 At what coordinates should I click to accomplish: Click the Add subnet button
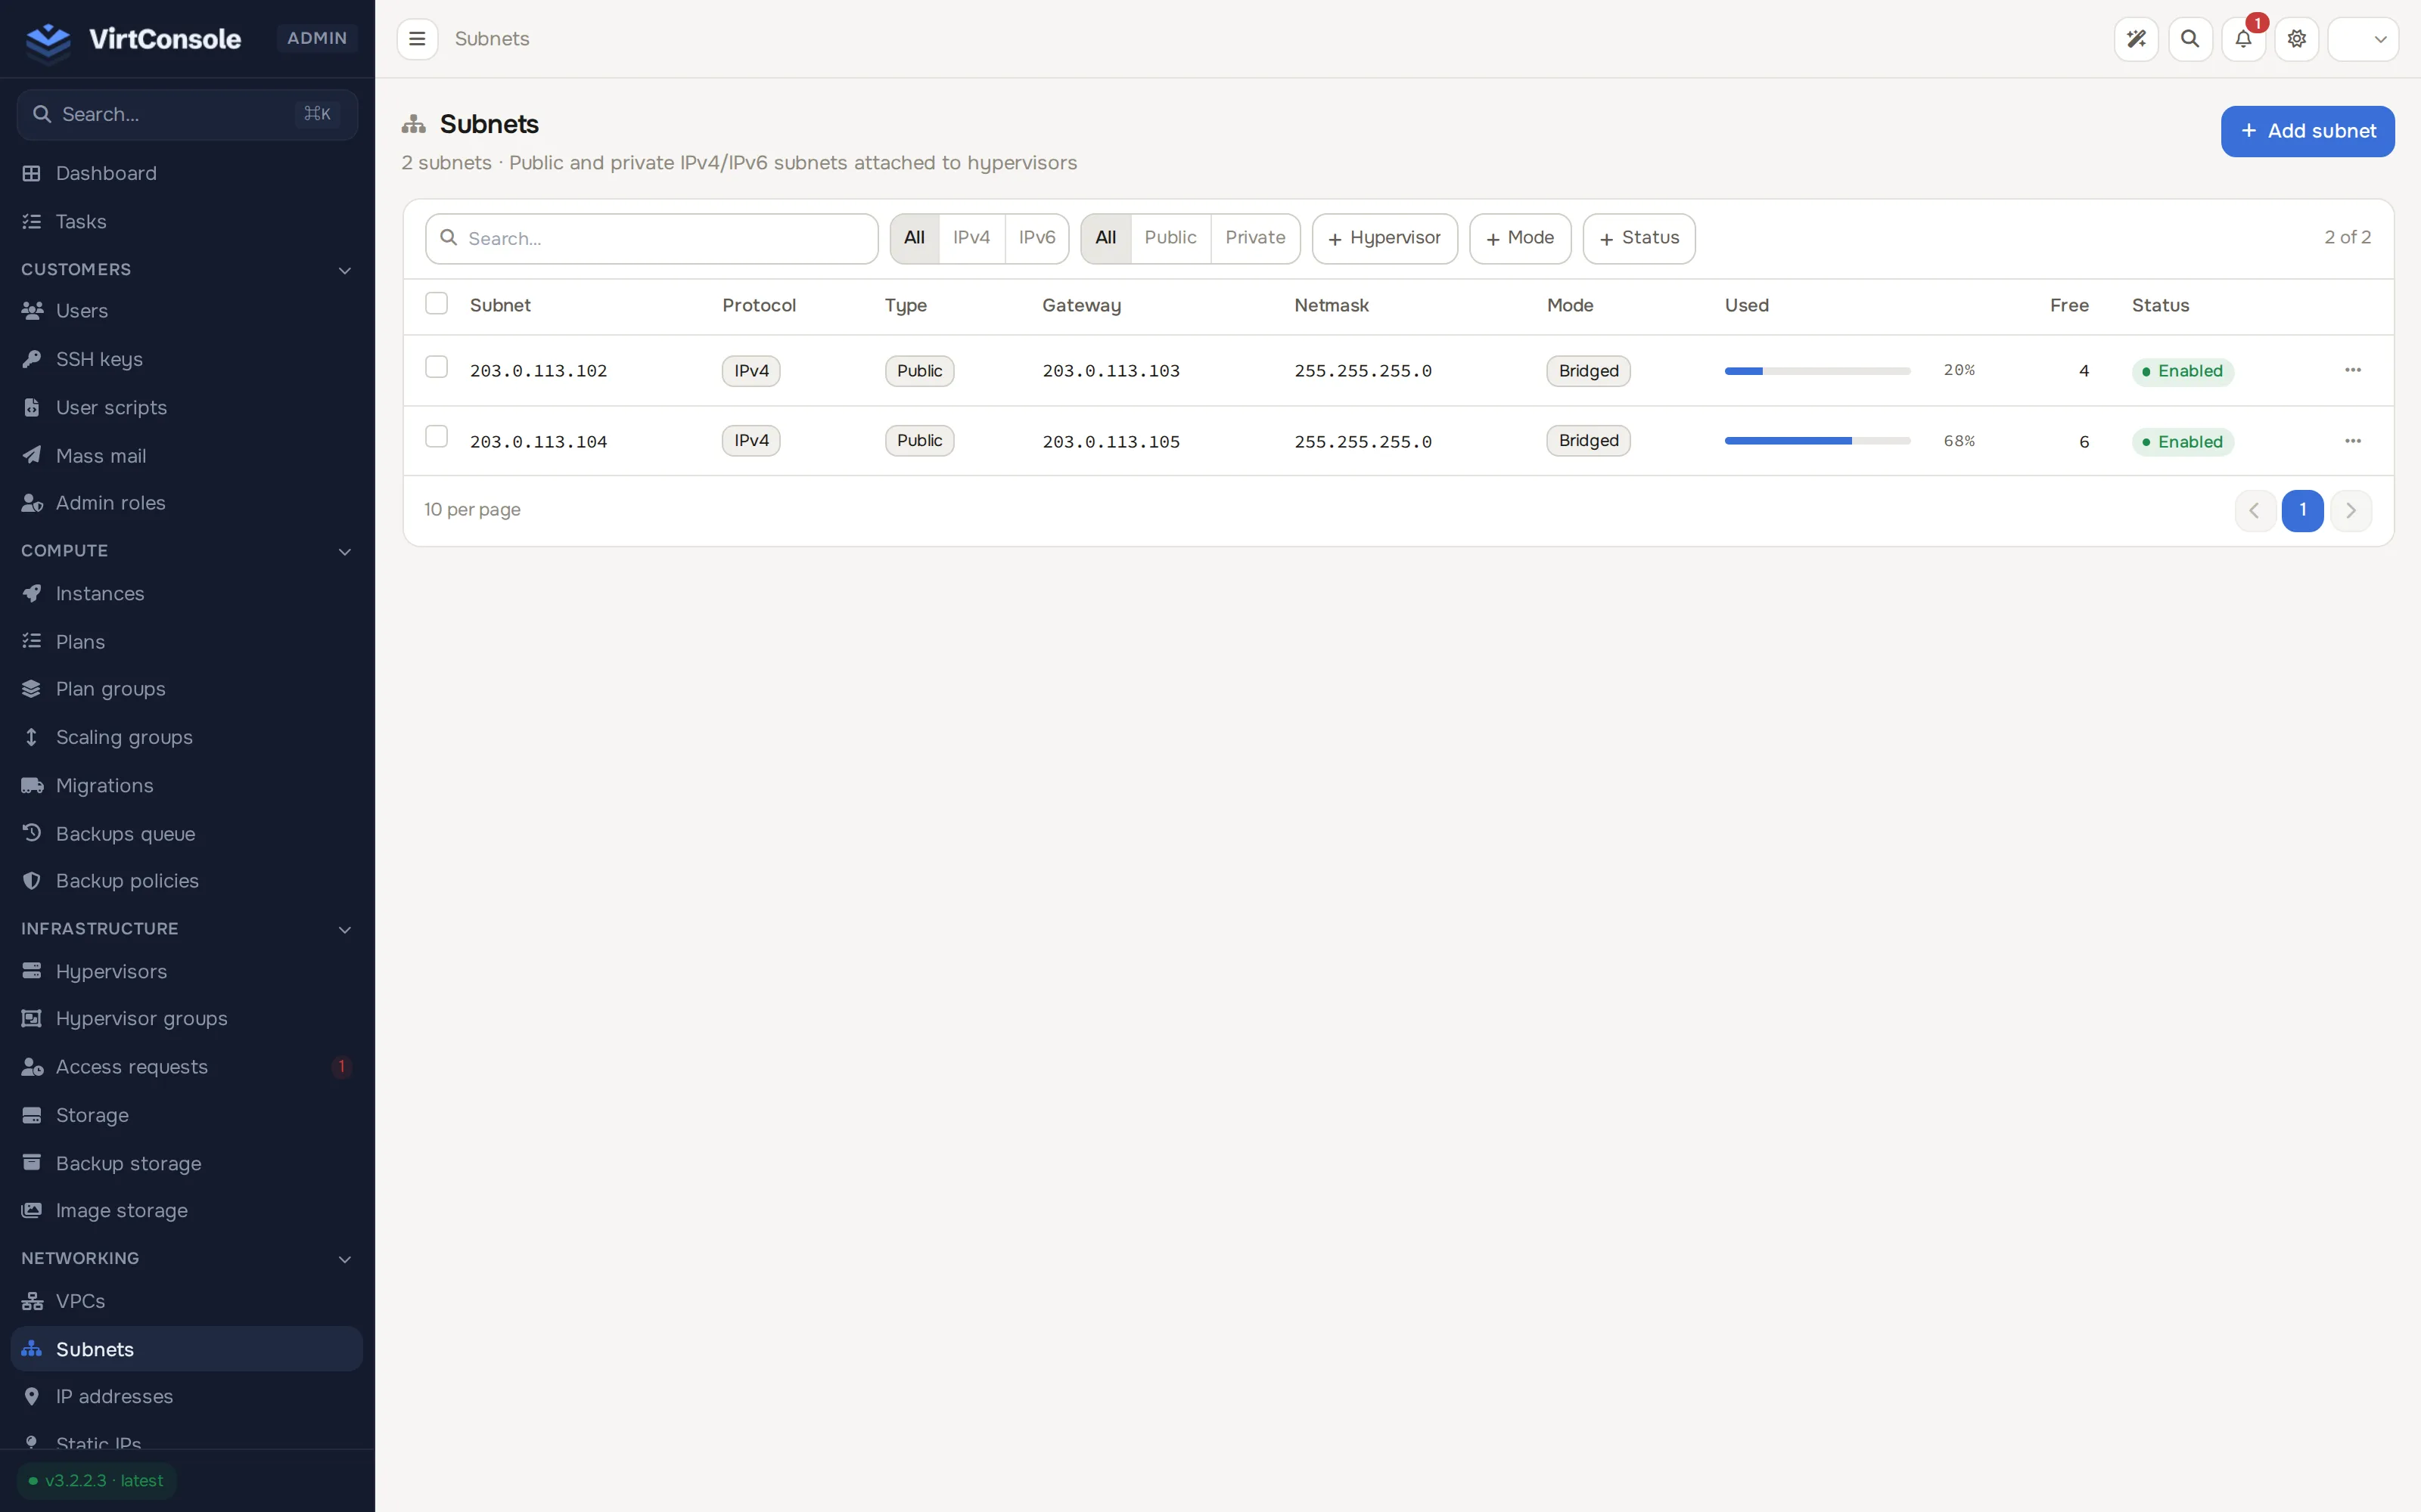2308,131
